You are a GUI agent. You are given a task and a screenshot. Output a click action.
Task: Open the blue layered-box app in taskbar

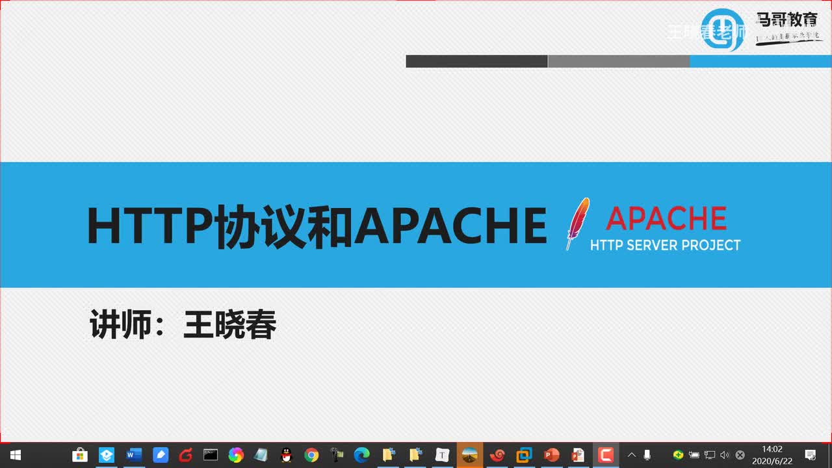point(106,455)
